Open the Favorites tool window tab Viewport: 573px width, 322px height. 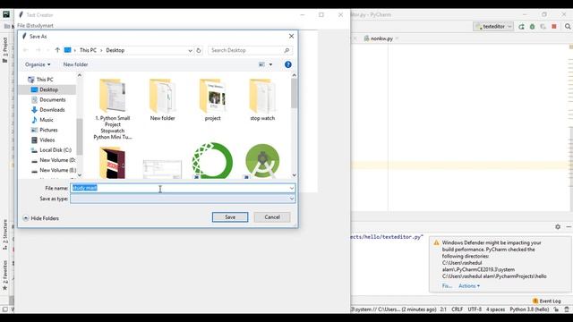(x=5, y=275)
